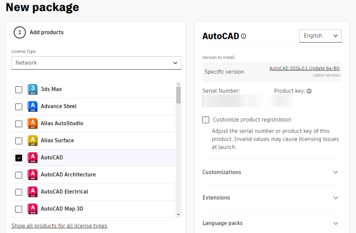Open the English language dropdown

pos(320,36)
